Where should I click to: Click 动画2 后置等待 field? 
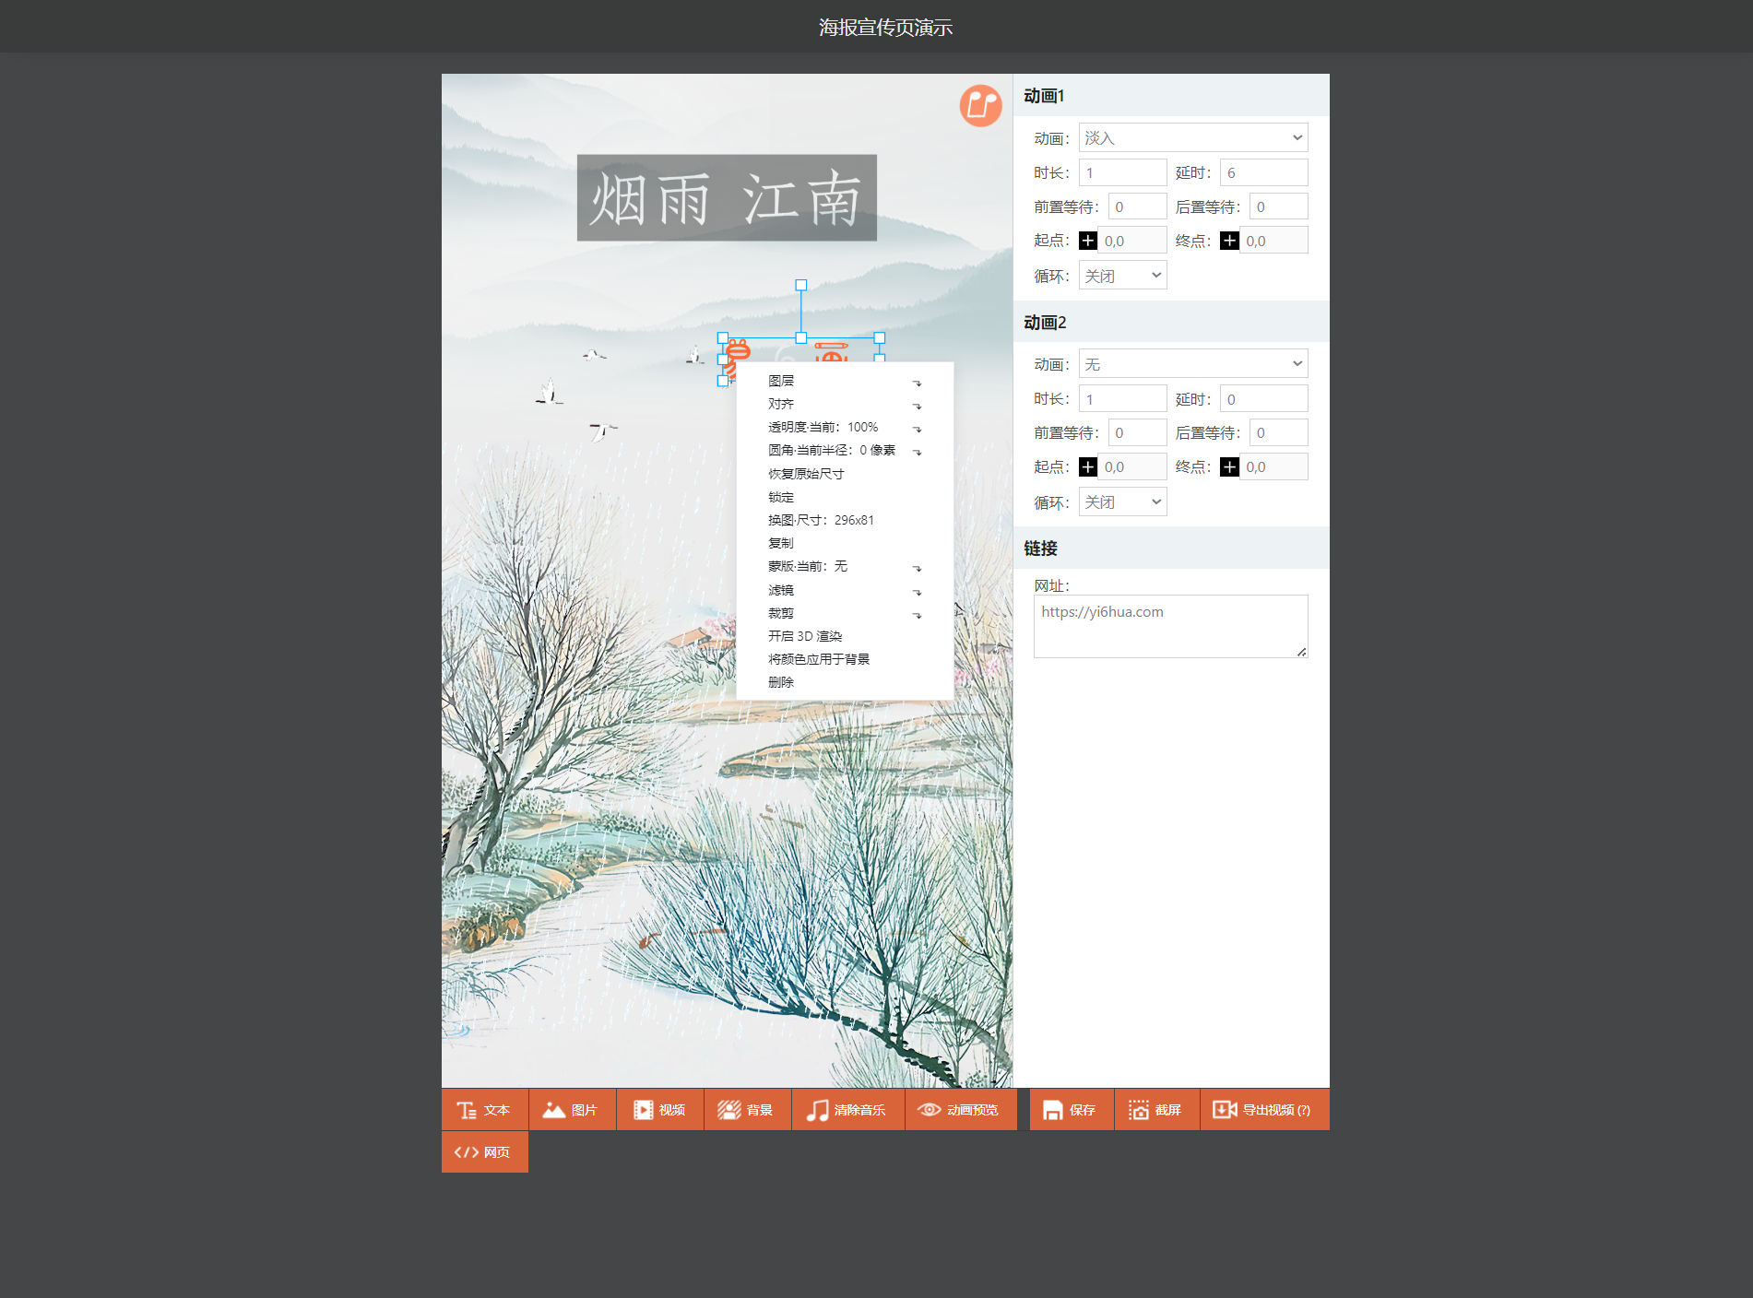[1278, 433]
